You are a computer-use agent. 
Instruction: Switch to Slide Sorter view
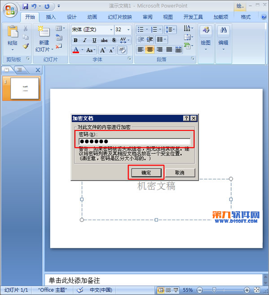pos(168,290)
